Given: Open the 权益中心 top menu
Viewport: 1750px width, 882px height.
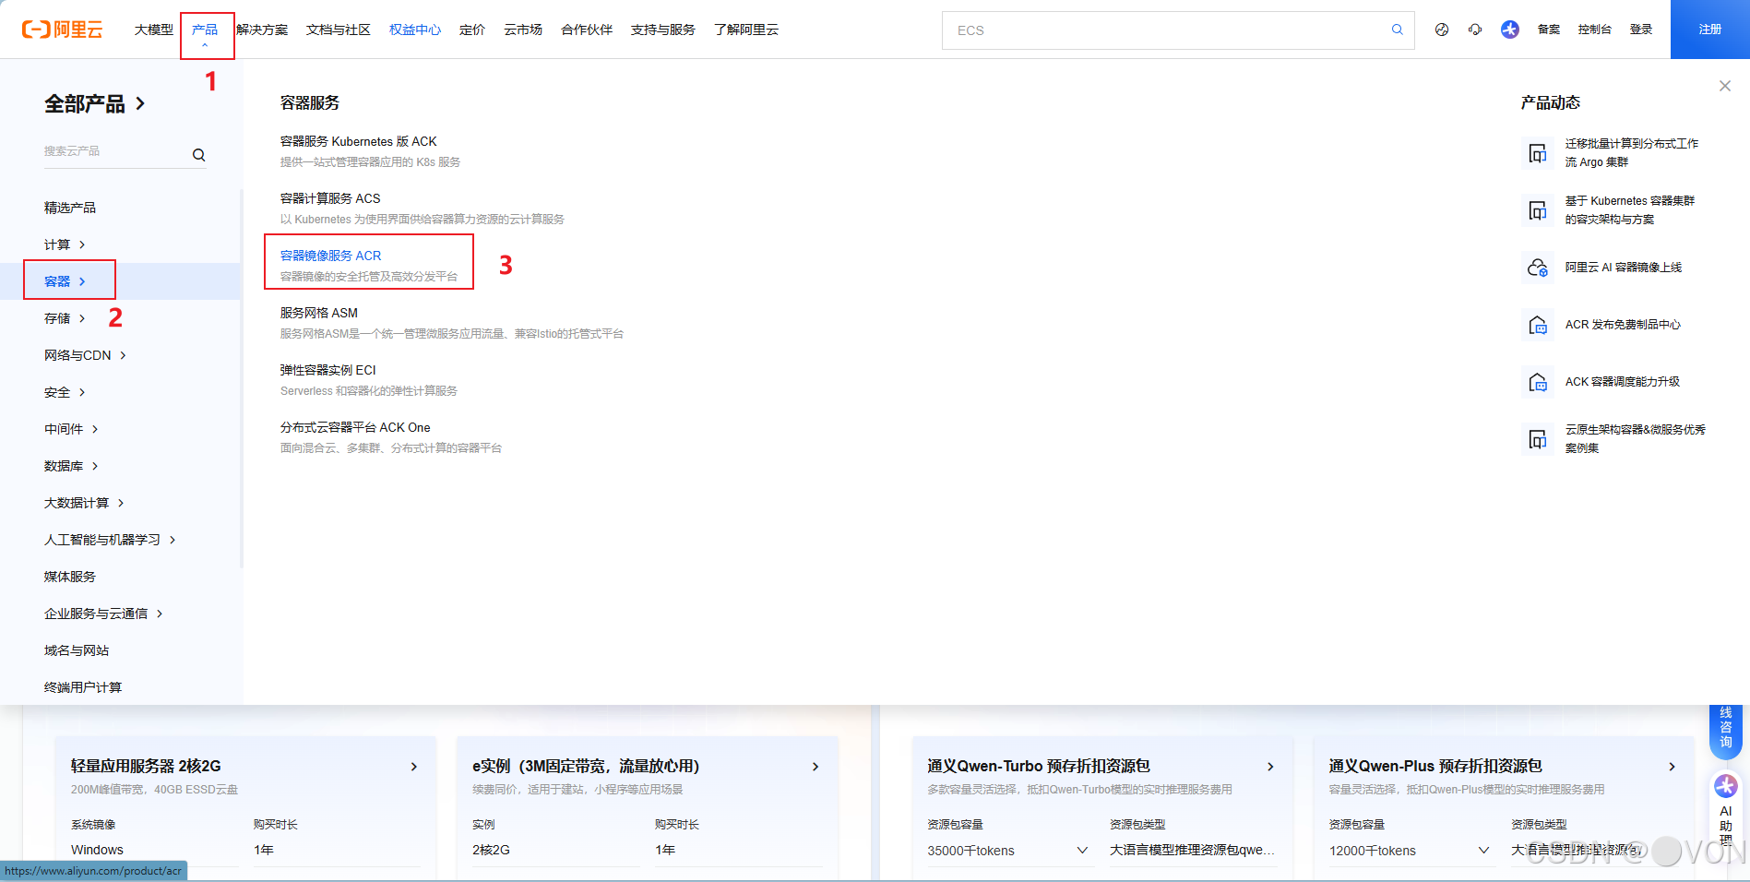Looking at the screenshot, I should coord(415,30).
